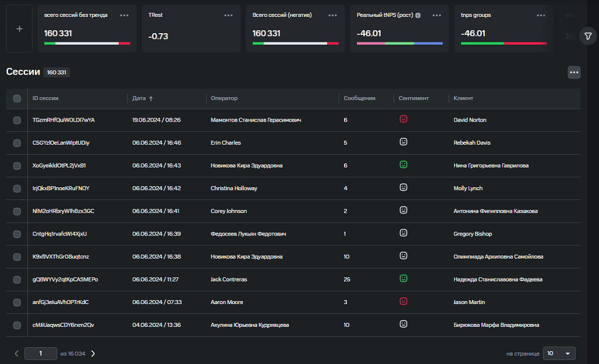
Task: Check the Christina Holloway row checkbox
Action: point(17,188)
